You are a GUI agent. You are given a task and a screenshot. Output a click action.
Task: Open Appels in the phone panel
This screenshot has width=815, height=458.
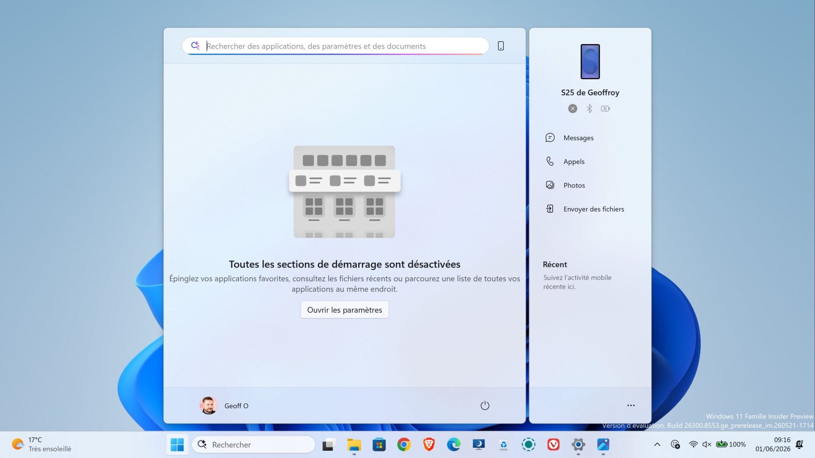coord(590,162)
